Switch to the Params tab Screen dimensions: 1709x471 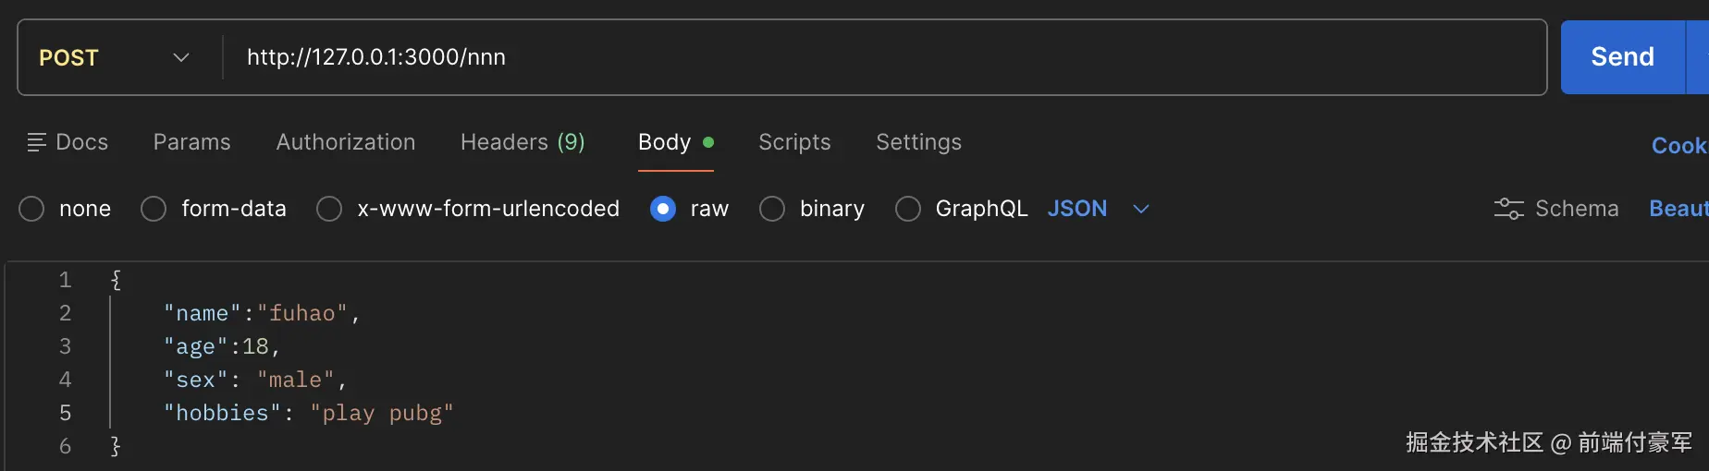click(x=192, y=142)
